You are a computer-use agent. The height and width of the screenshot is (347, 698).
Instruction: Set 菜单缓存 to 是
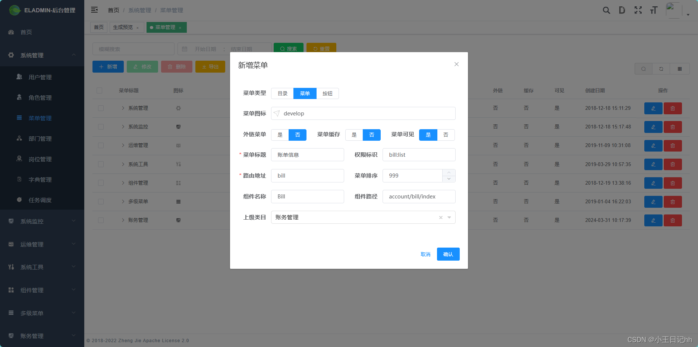click(354, 135)
